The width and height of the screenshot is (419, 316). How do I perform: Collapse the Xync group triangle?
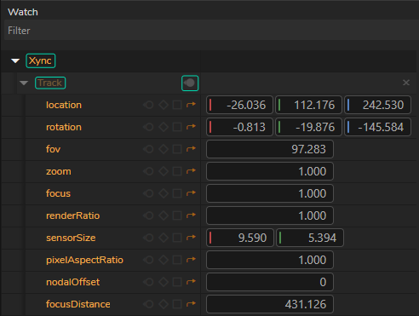click(15, 60)
